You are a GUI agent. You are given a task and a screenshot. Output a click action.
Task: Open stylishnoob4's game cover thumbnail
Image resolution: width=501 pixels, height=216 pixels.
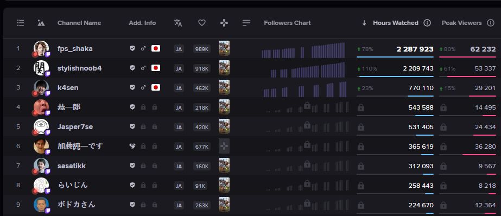tap(224, 68)
